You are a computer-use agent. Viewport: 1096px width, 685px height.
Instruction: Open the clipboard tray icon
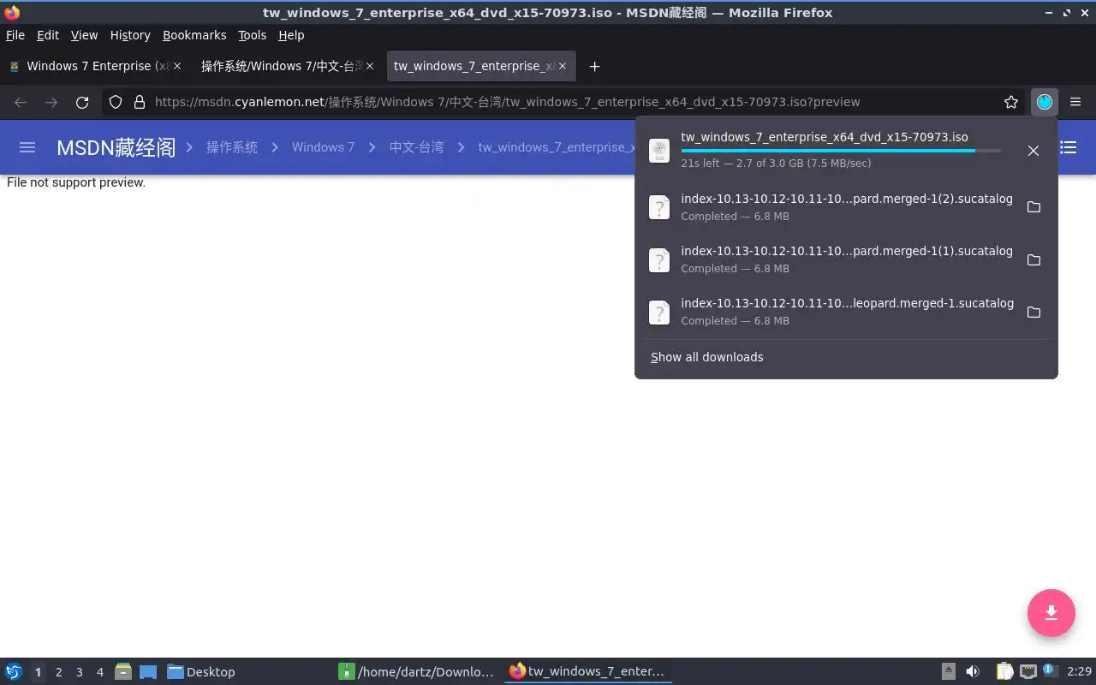1004,671
